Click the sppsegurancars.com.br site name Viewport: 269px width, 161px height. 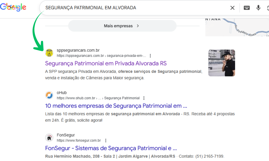coord(78,50)
